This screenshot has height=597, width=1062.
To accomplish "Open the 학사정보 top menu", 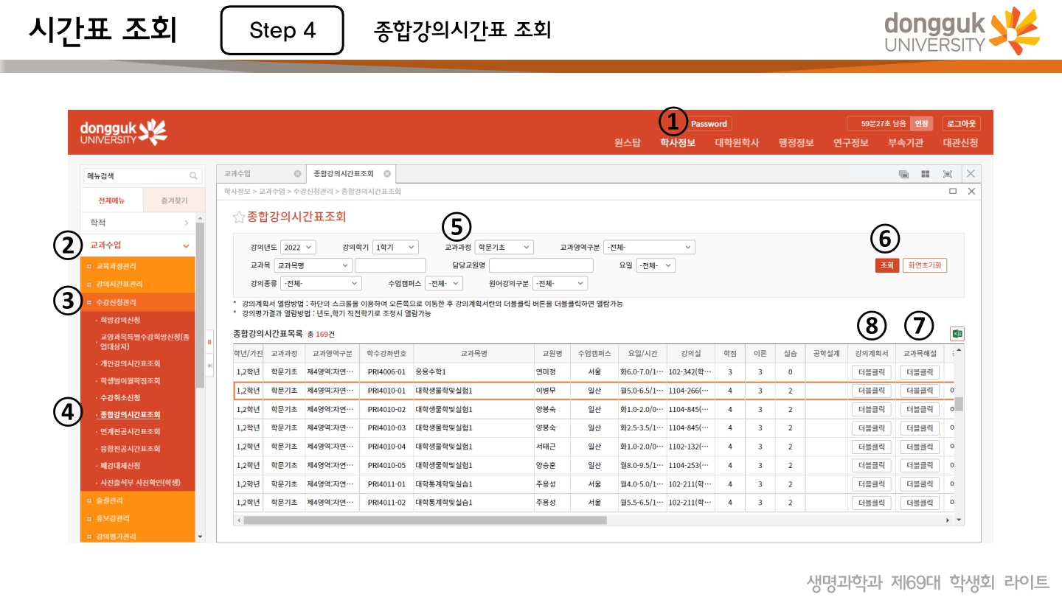I will tap(678, 143).
